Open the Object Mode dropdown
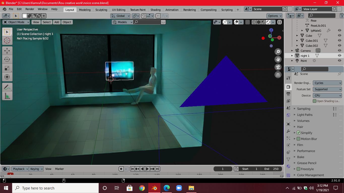This screenshot has height=193, width=344. pyautogui.click(x=16, y=22)
